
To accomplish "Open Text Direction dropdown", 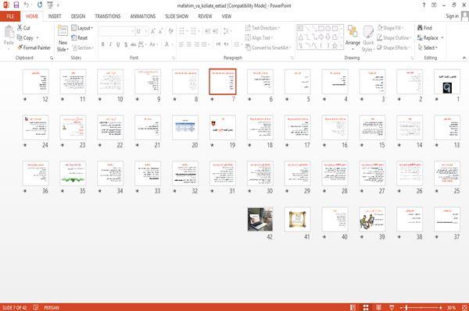I will [x=263, y=28].
